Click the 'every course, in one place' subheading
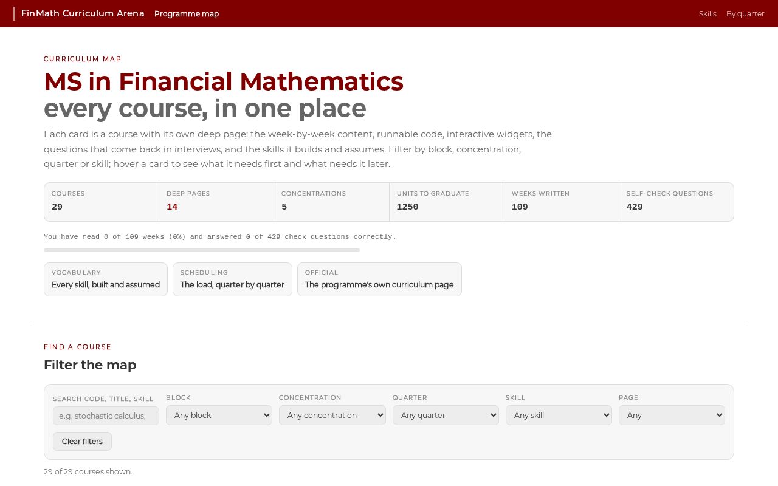Viewport: 778px width, 486px height. click(x=205, y=108)
